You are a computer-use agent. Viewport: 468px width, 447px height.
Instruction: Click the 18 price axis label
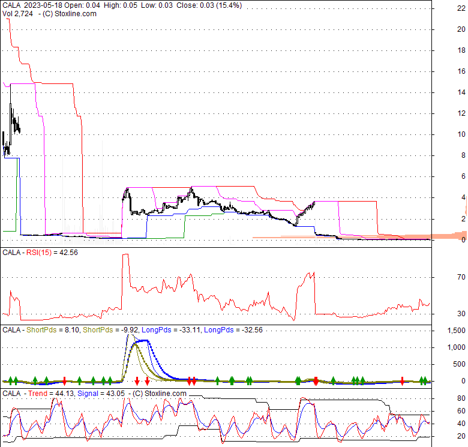pos(461,50)
